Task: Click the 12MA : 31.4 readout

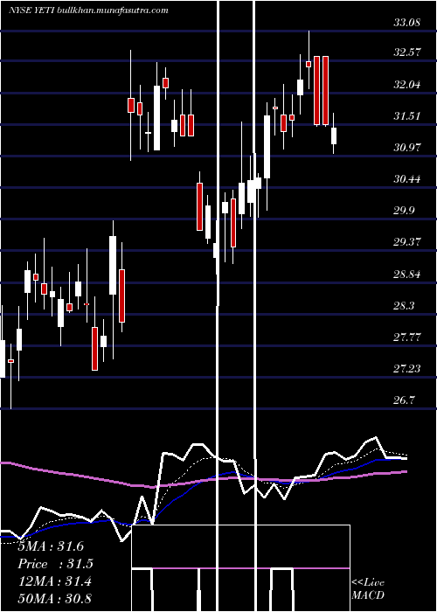Action: (55, 581)
